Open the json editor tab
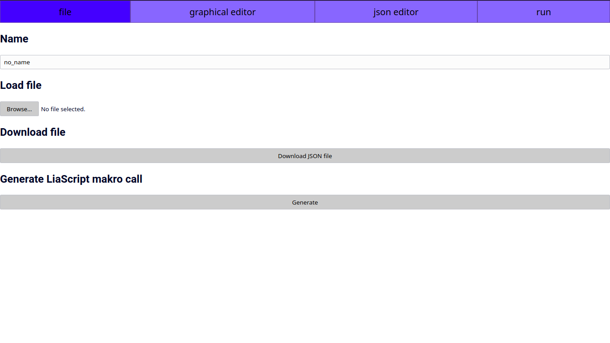Viewport: 610px width, 343px height. [396, 12]
